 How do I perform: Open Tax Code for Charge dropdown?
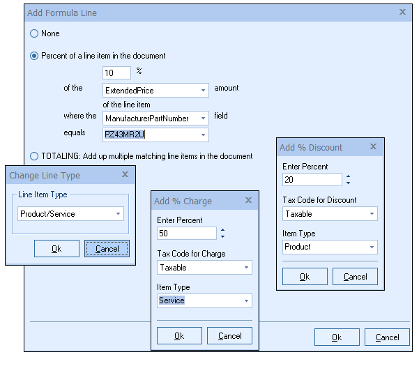click(246, 268)
